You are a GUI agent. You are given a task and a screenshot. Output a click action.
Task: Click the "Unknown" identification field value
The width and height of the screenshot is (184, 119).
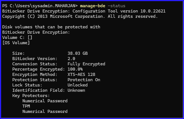(76, 90)
